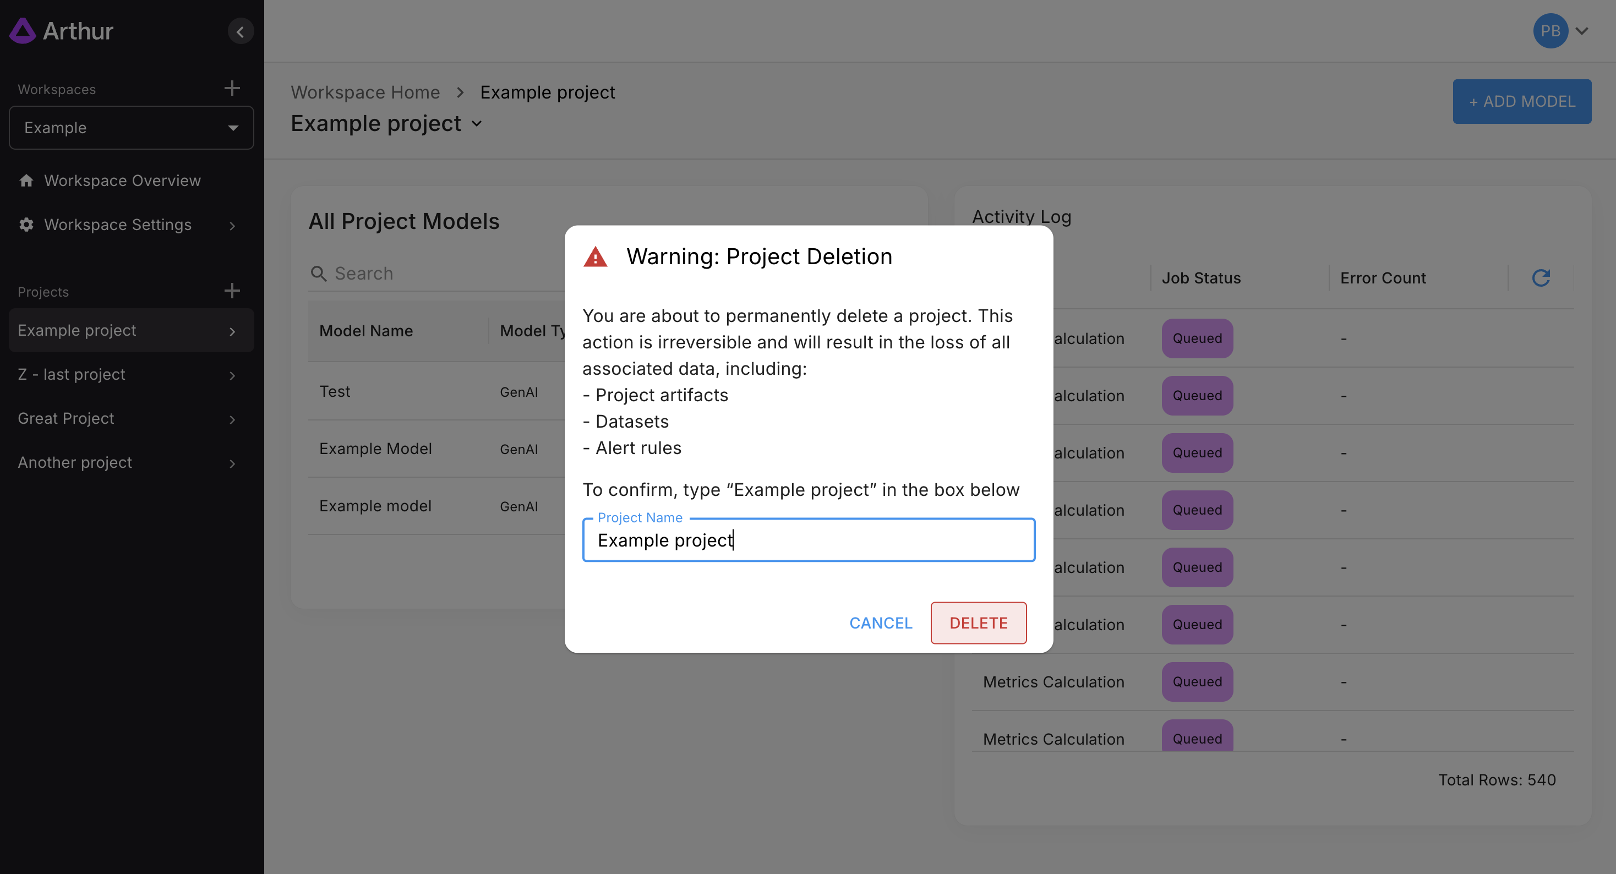Screen dimensions: 1616x874
Task: Click the refresh icon in Activity Log
Action: (x=1541, y=277)
